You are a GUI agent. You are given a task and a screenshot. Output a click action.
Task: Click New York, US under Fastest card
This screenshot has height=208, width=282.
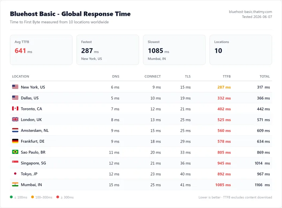92,59
